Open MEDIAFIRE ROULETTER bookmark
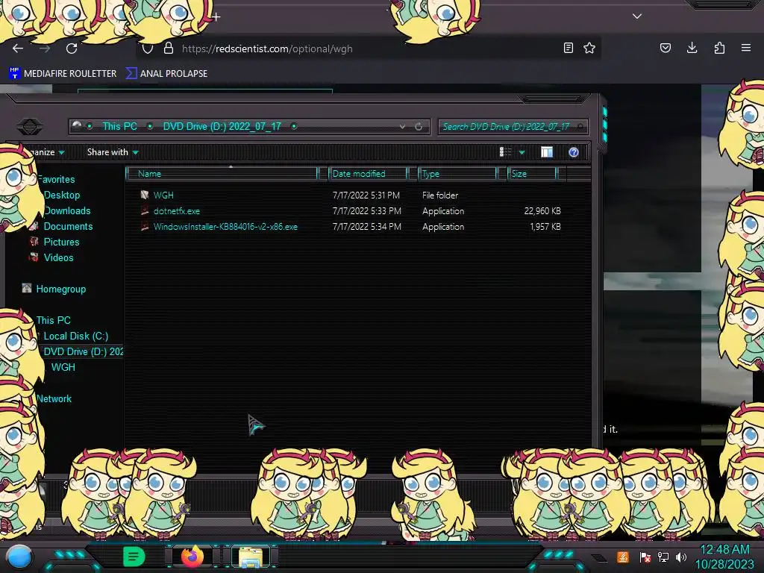 tap(63, 74)
